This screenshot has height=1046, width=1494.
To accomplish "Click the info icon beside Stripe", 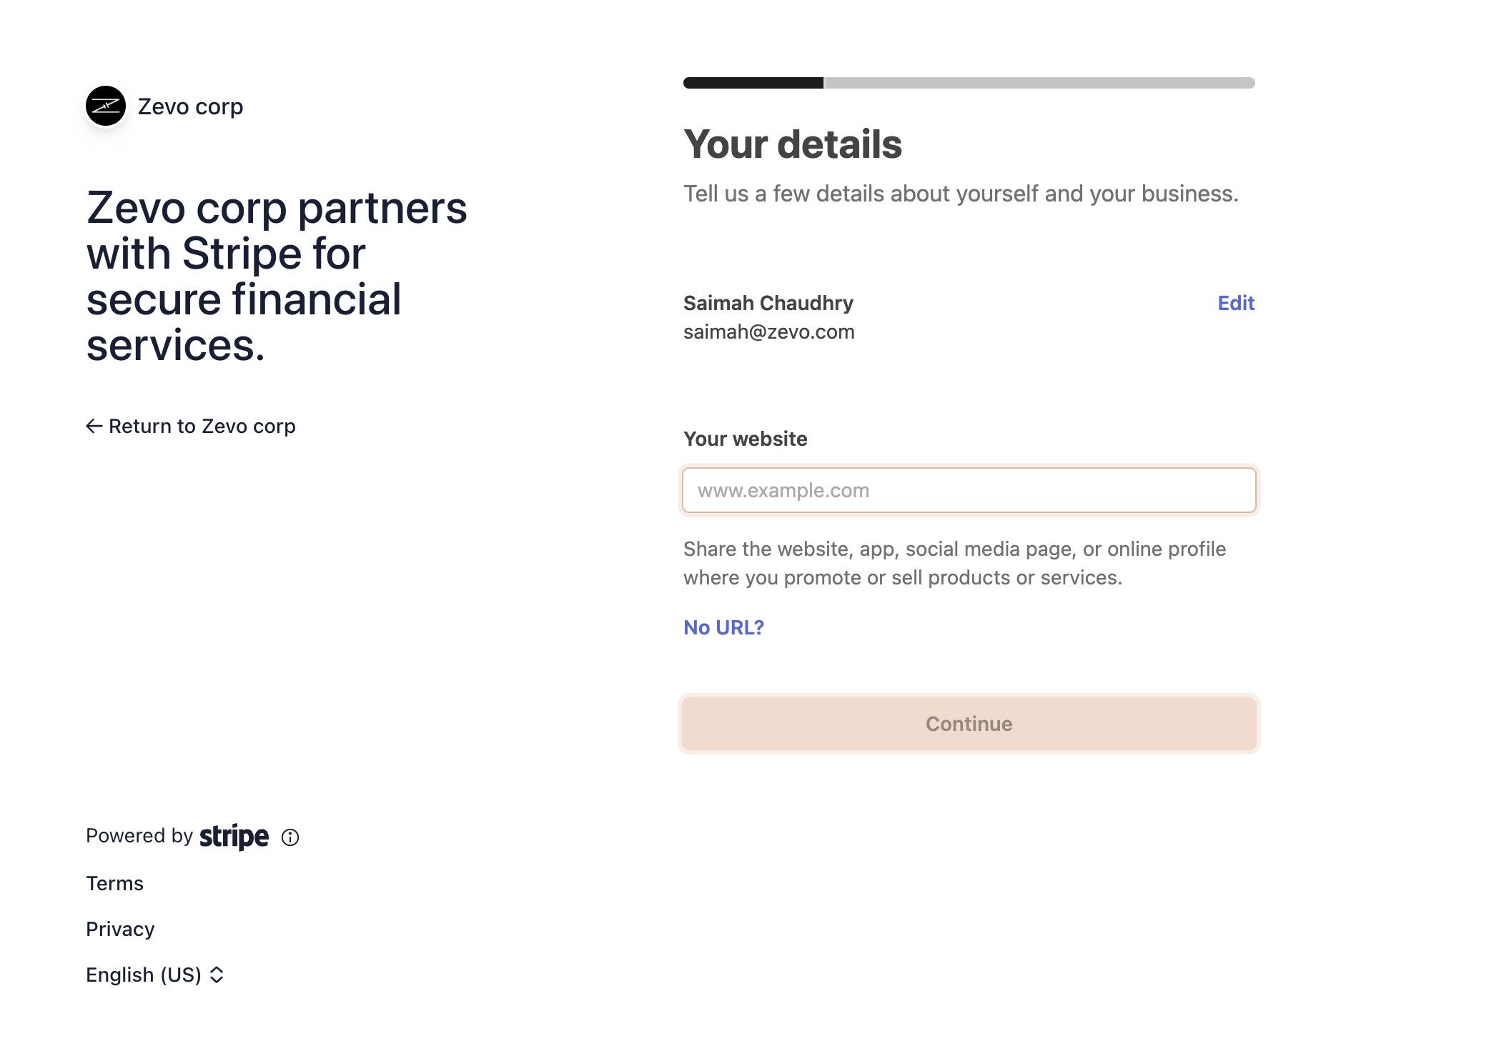I will 290,837.
